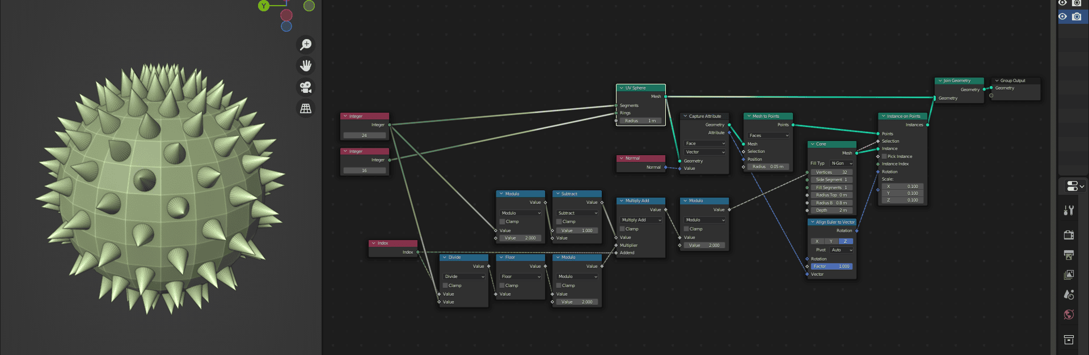1089x355 pixels.
Task: Click the green Y axis gizmo
Action: click(264, 6)
